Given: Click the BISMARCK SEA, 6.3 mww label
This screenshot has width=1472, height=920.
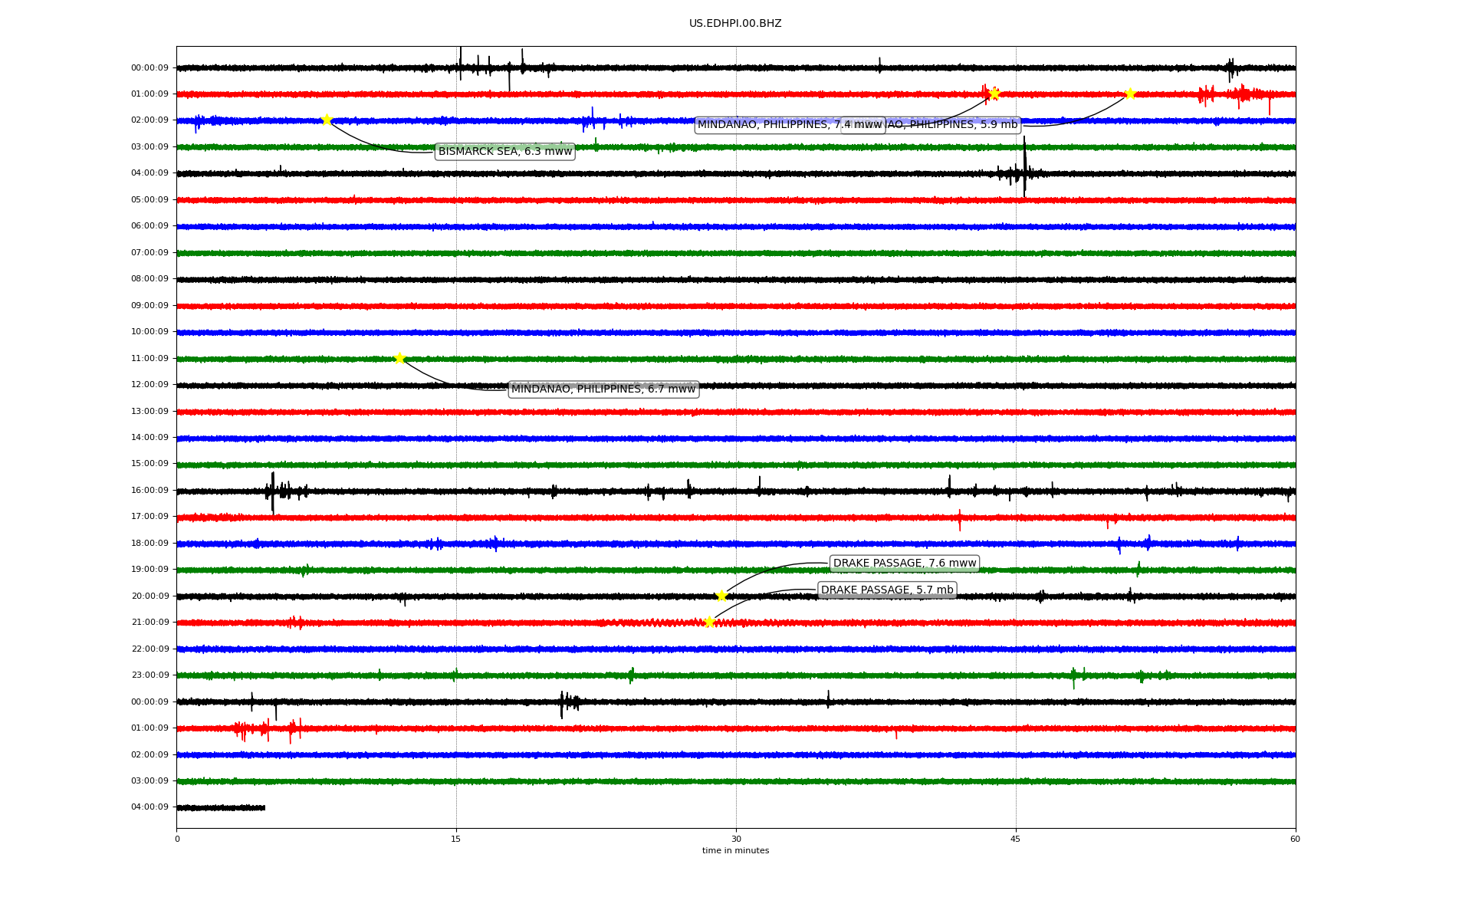Looking at the screenshot, I should pyautogui.click(x=505, y=152).
